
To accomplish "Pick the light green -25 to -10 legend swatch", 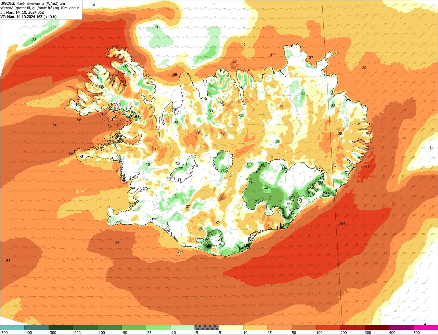I will pyautogui.click(x=158, y=327).
